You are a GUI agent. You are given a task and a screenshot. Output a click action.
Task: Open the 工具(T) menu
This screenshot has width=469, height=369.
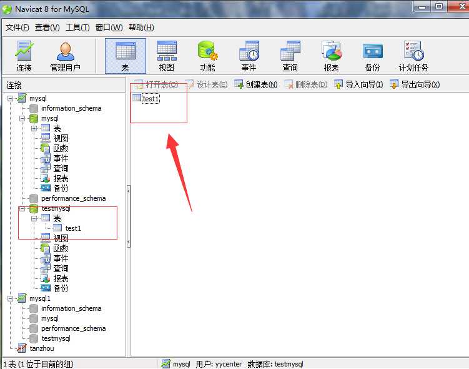pyautogui.click(x=77, y=28)
